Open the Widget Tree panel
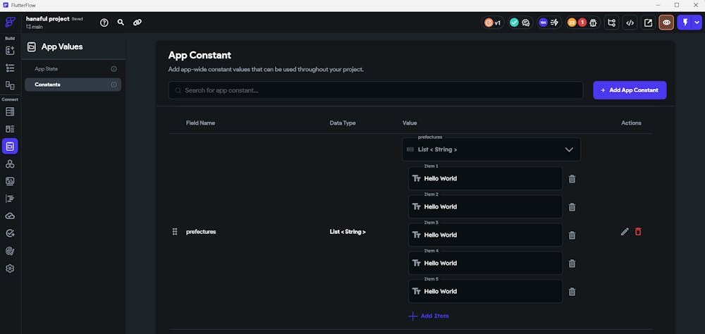This screenshot has height=334, width=705. click(10, 68)
